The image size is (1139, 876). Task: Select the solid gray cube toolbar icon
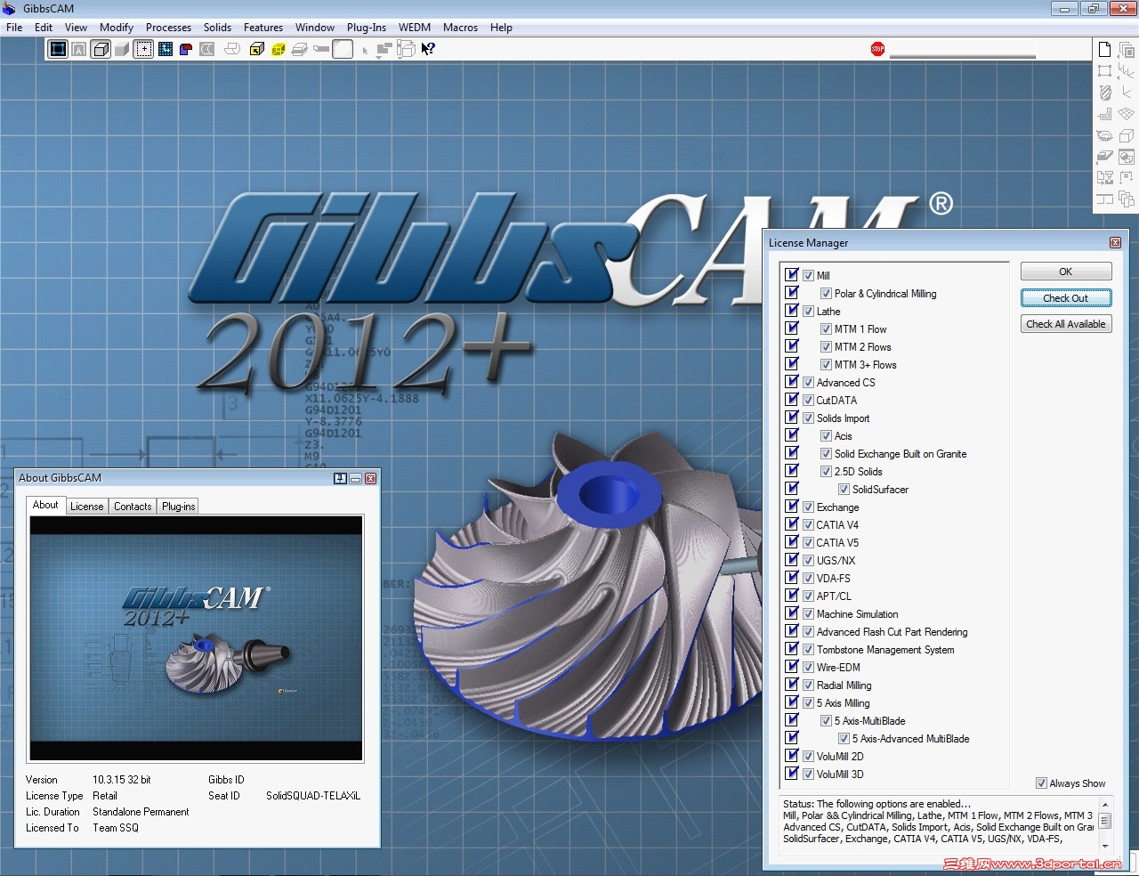(122, 49)
